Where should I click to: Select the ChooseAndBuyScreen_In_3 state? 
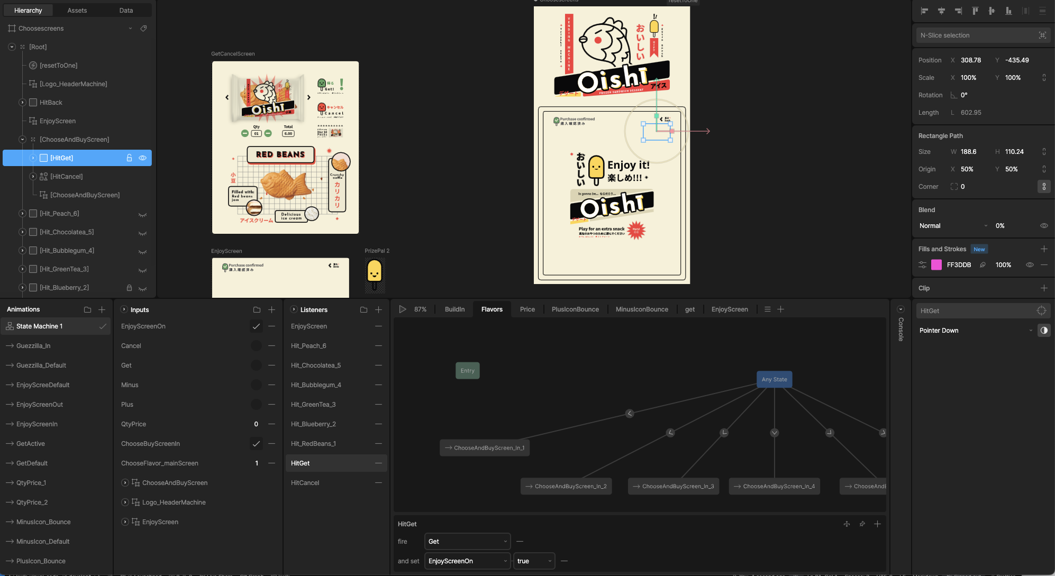tap(674, 486)
